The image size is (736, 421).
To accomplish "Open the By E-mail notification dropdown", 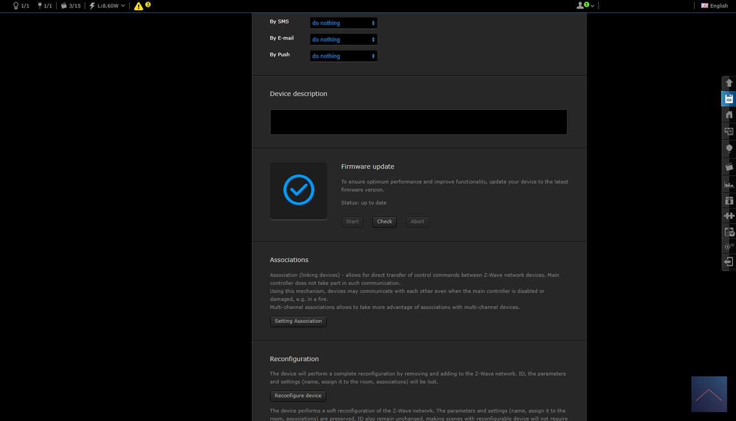I will click(x=343, y=40).
